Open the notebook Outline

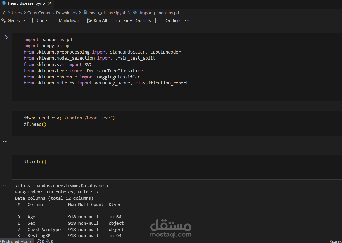pyautogui.click(x=169, y=20)
